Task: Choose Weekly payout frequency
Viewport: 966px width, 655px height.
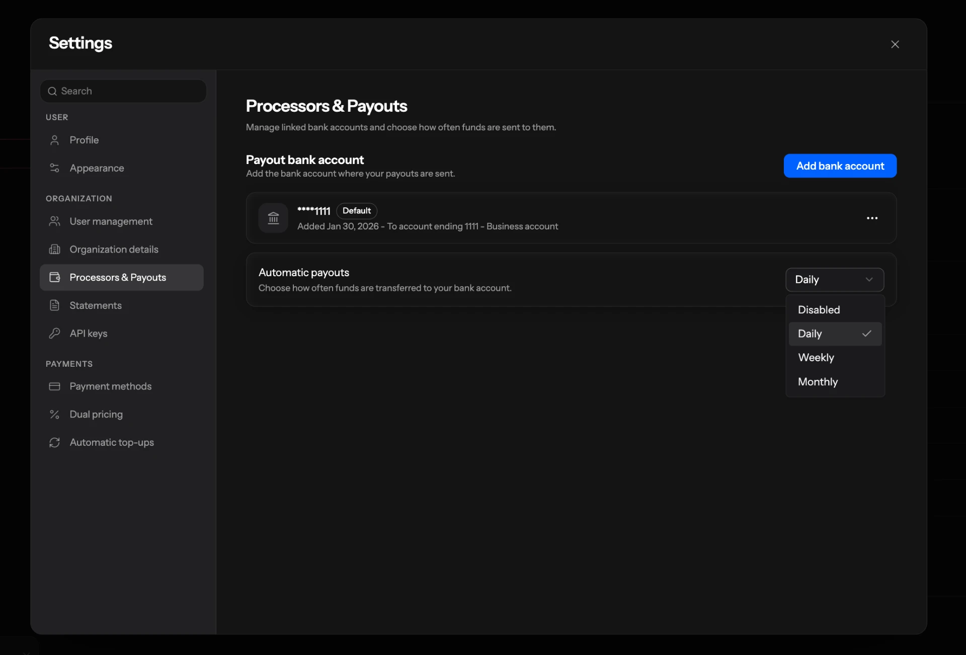Action: pyautogui.click(x=835, y=358)
